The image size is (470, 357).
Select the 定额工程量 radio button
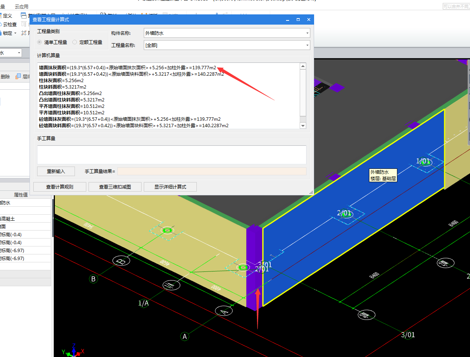pos(75,42)
